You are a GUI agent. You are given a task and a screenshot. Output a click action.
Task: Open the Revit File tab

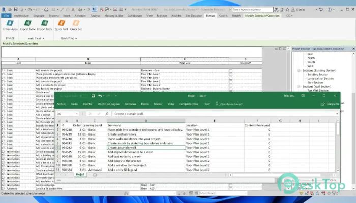tap(6, 16)
